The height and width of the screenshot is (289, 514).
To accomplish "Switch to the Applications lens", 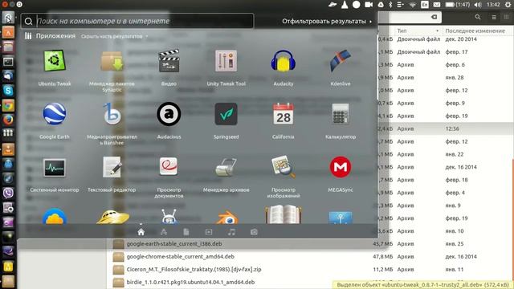I will [164, 232].
